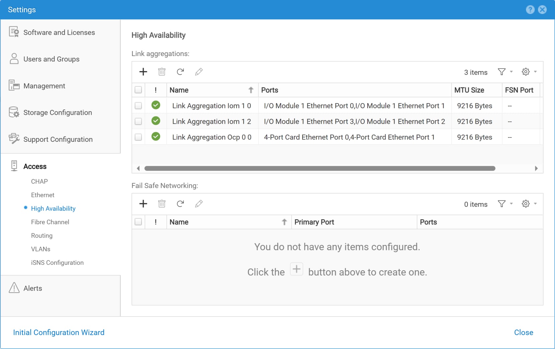Check Link Aggregation Iom 1 0 row
This screenshot has height=349, width=555.
pyautogui.click(x=138, y=106)
